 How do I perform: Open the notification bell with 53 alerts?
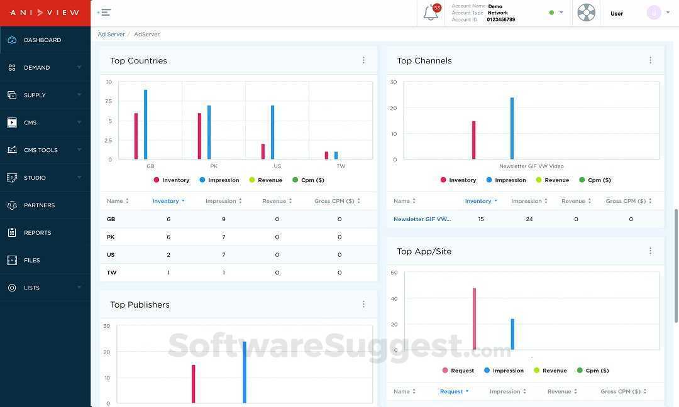click(431, 12)
